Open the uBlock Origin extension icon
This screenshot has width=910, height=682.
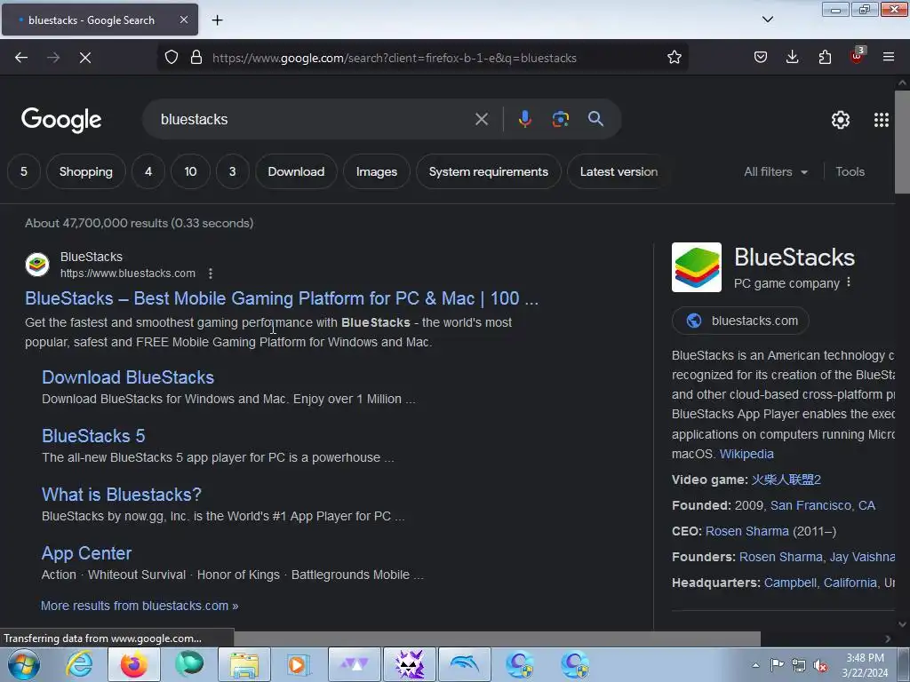858,56
